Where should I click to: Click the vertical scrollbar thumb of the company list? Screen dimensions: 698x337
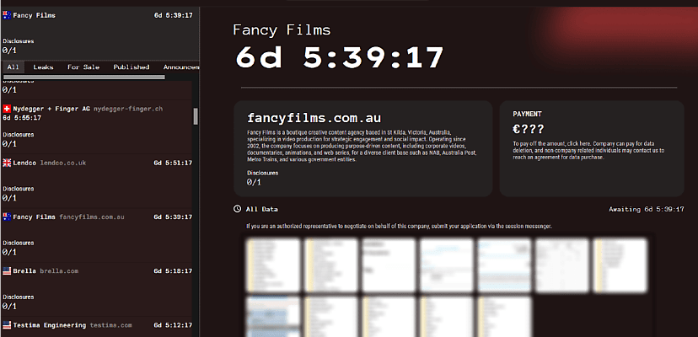pyautogui.click(x=196, y=116)
